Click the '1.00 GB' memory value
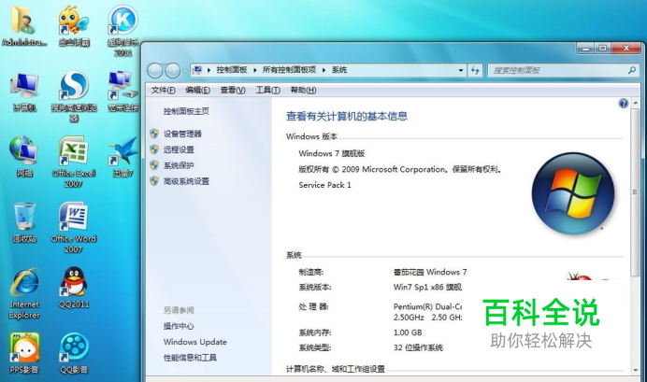647x382 pixels. pyautogui.click(x=408, y=332)
